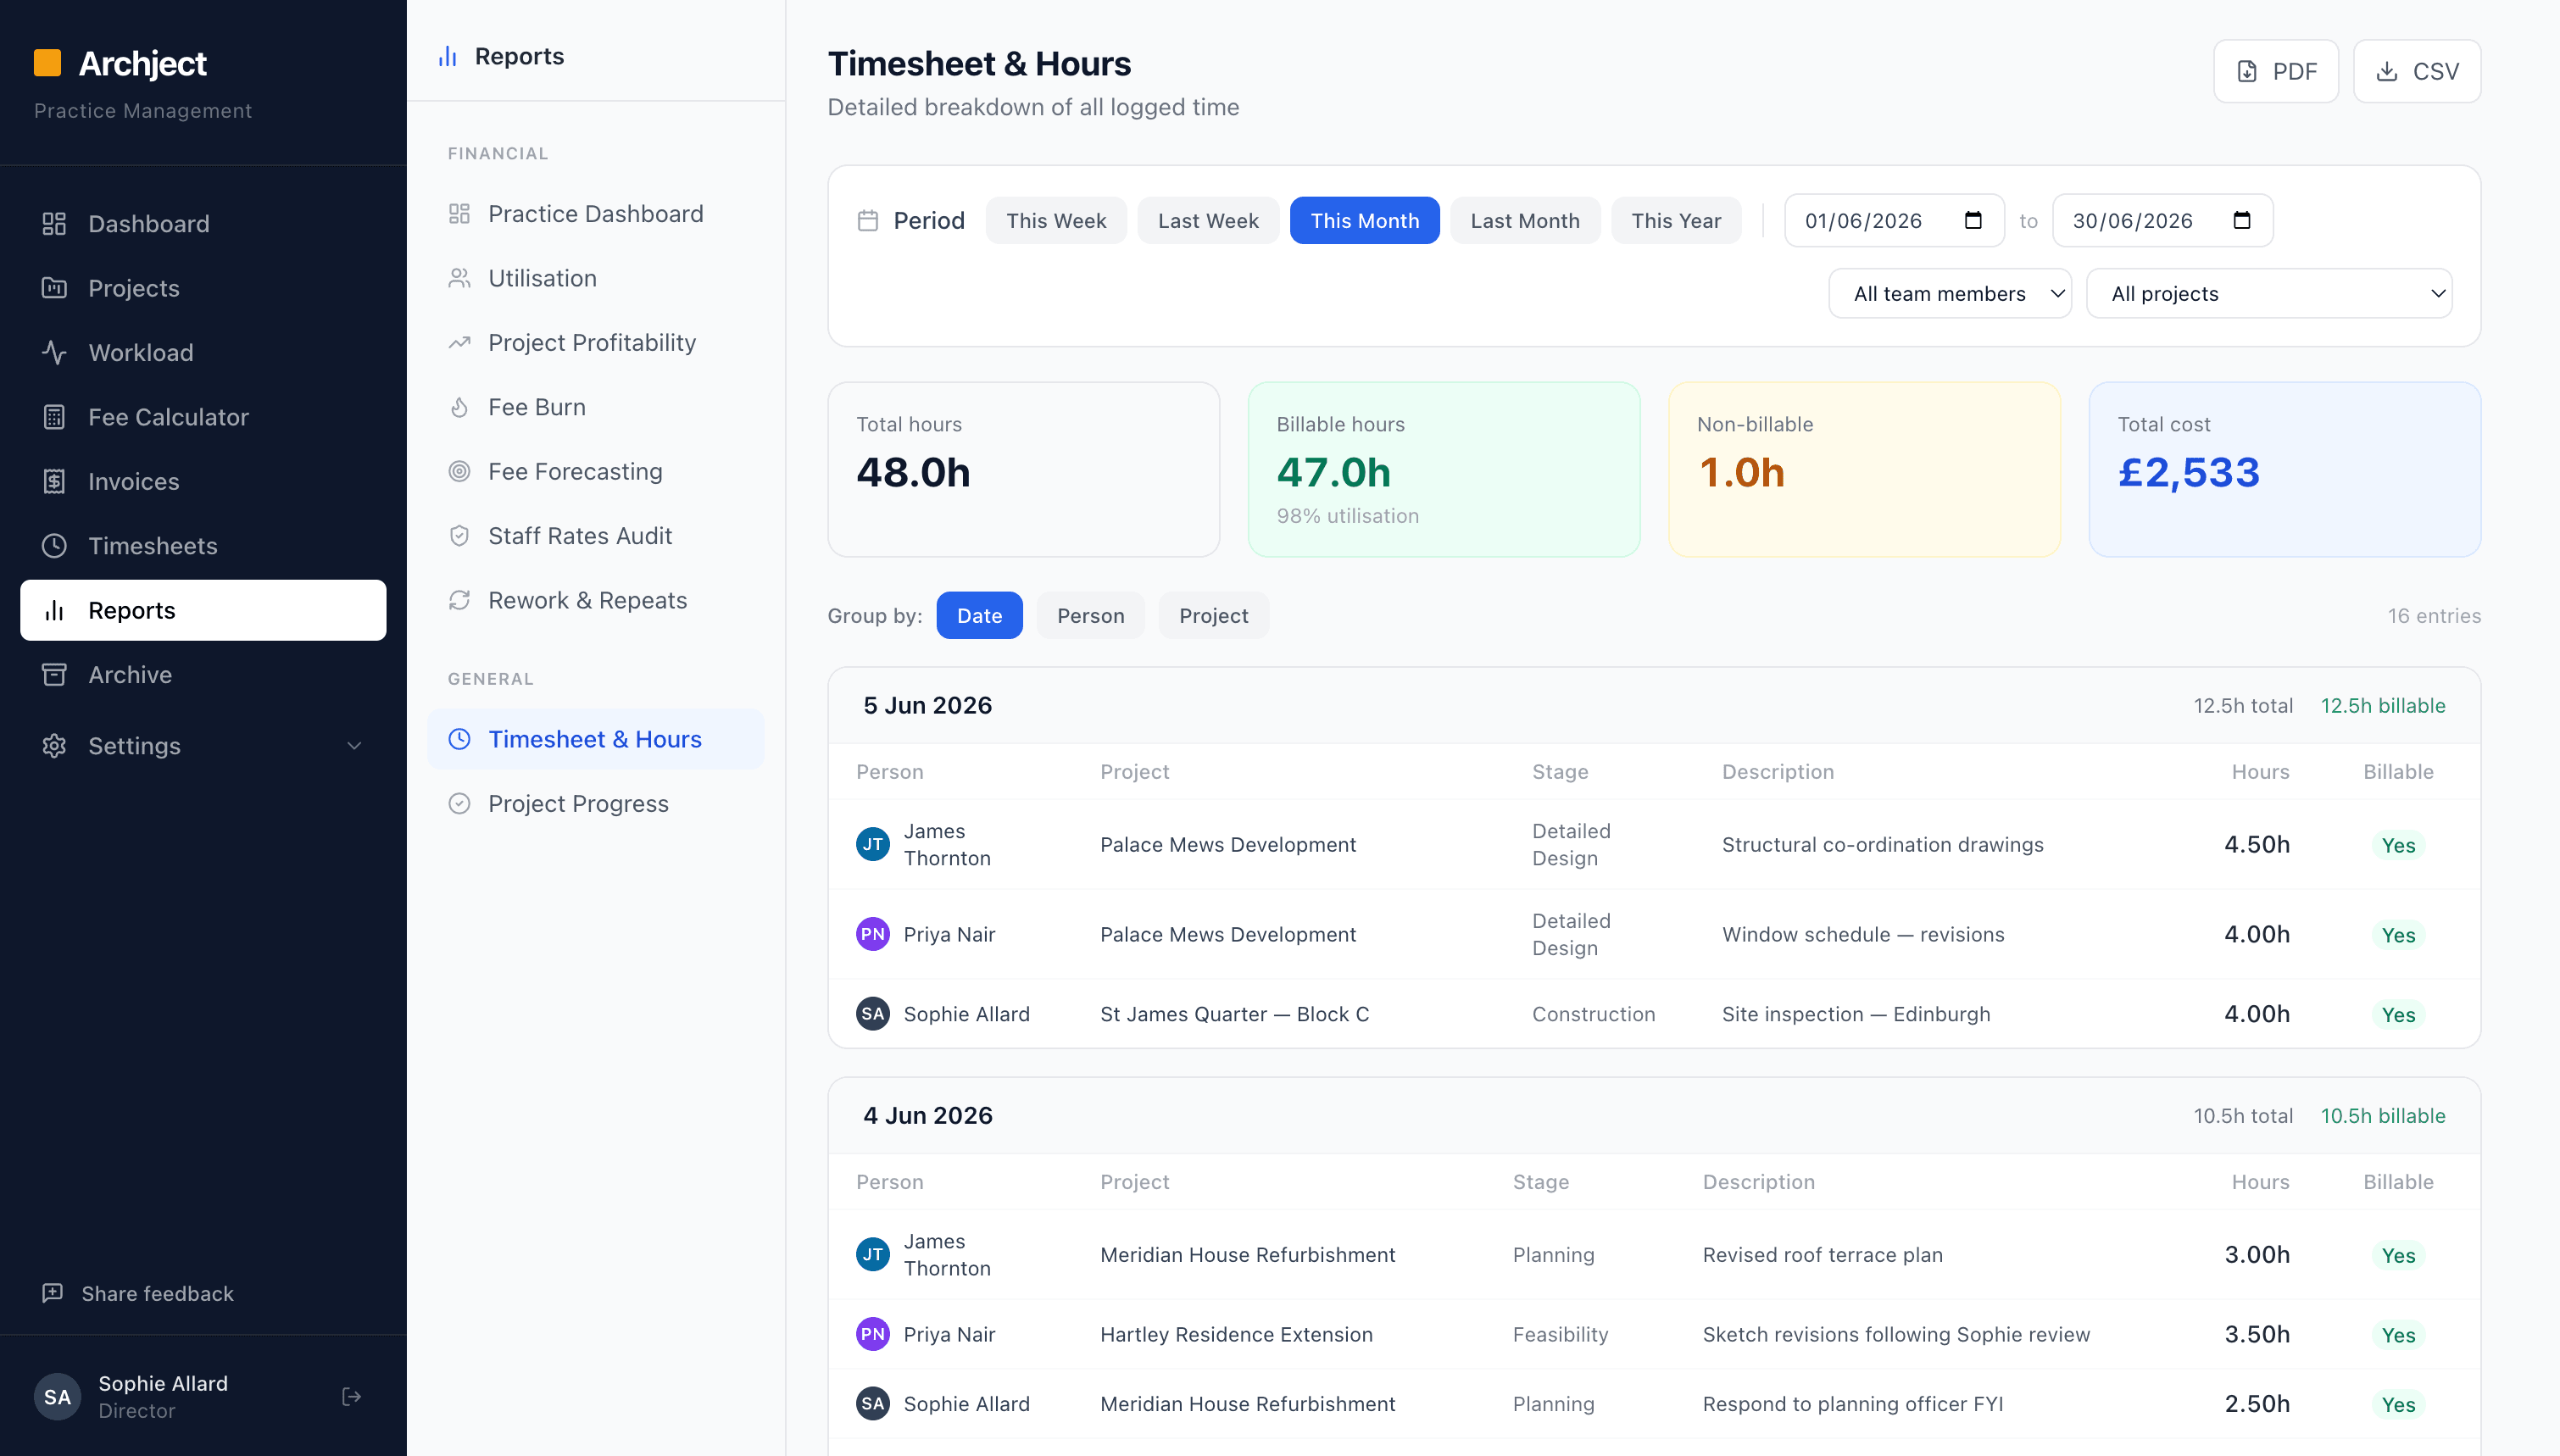Click the Projects folder icon

tap(54, 288)
